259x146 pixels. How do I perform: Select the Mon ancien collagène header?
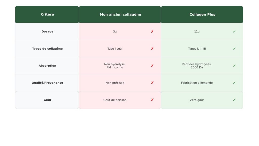[x=120, y=15]
